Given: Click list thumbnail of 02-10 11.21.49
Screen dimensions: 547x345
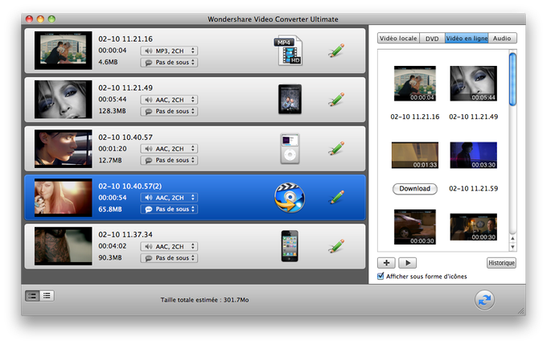Looking at the screenshot, I should coord(63,100).
